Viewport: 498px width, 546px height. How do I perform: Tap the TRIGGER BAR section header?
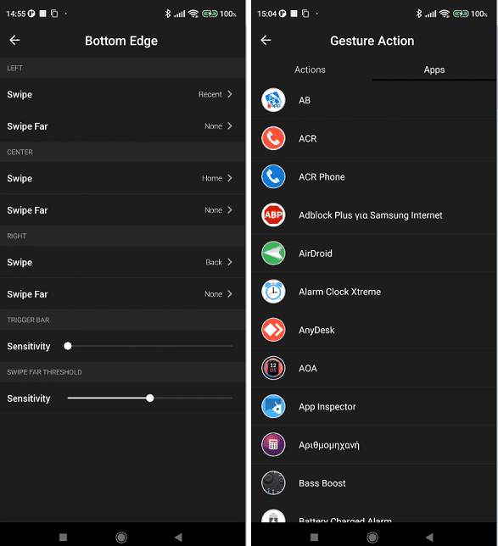28,320
